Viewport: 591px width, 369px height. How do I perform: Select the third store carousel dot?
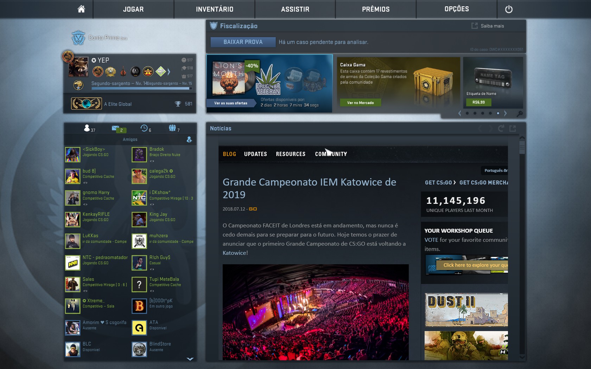pyautogui.click(x=483, y=113)
